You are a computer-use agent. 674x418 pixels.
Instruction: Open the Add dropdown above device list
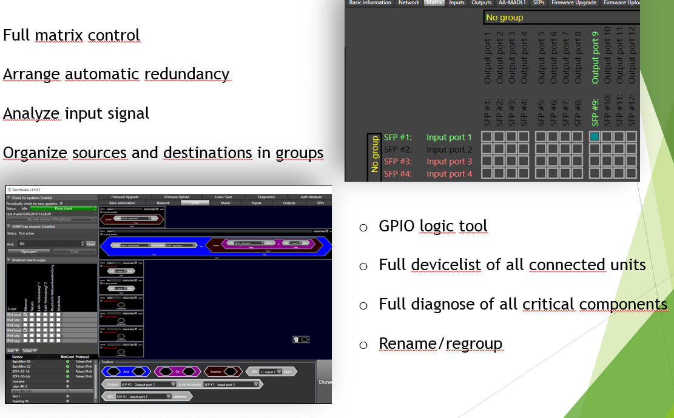(13, 350)
